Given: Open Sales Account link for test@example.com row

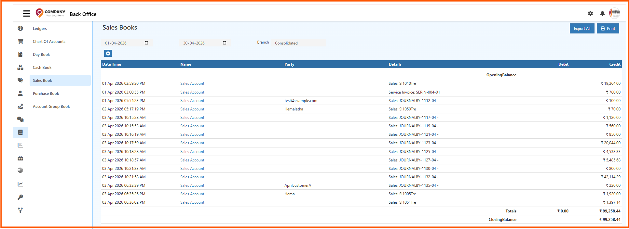Looking at the screenshot, I should 192,101.
